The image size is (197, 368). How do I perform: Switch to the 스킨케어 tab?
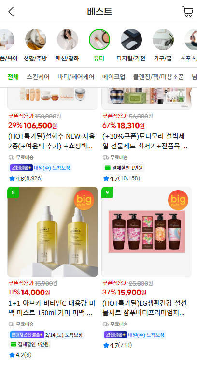38,77
